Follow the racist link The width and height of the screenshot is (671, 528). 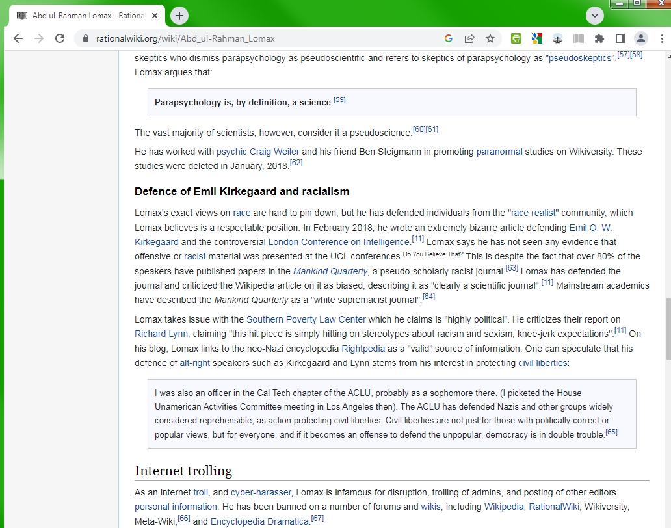(x=194, y=256)
